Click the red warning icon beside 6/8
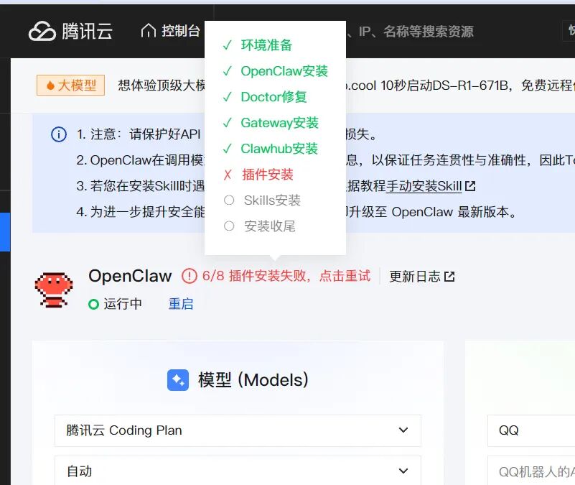The width and height of the screenshot is (575, 485). click(x=190, y=276)
